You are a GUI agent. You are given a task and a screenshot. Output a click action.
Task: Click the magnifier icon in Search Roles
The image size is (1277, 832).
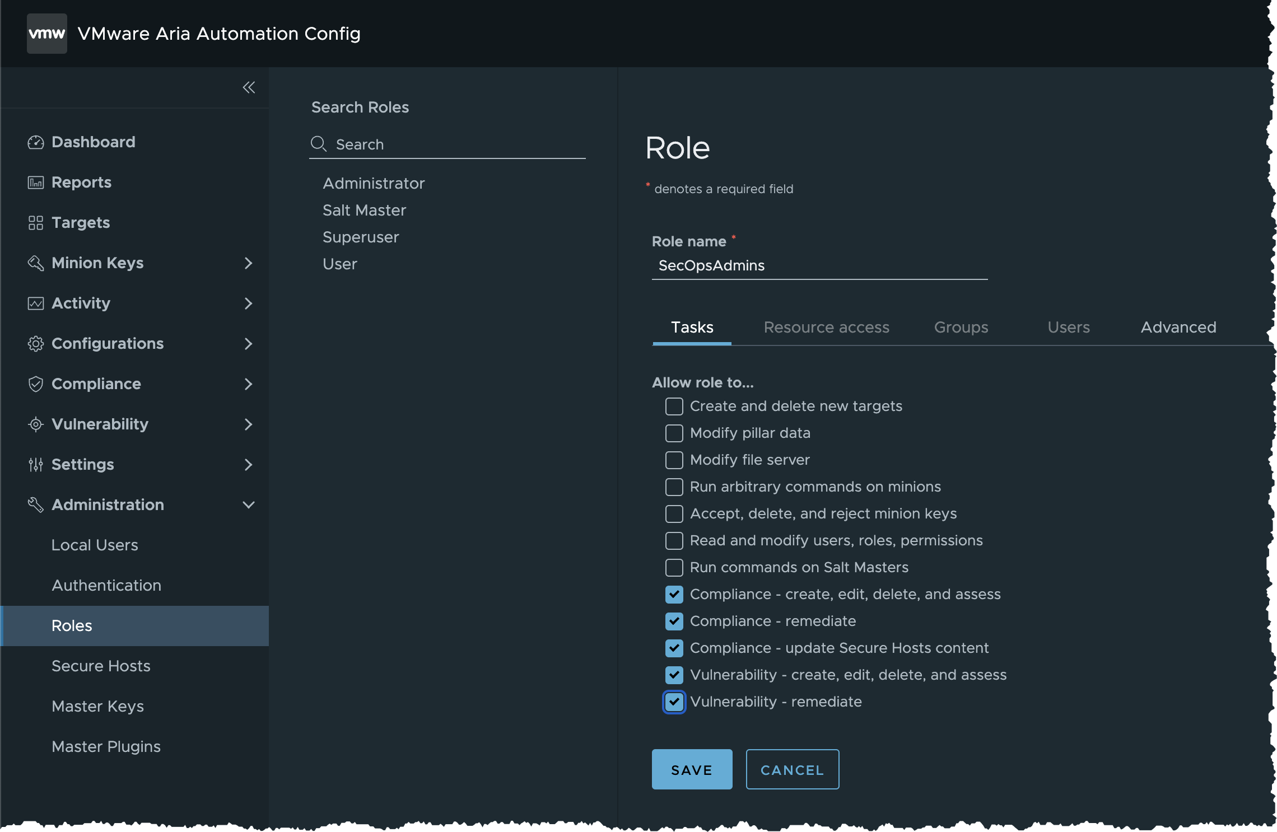pyautogui.click(x=319, y=144)
